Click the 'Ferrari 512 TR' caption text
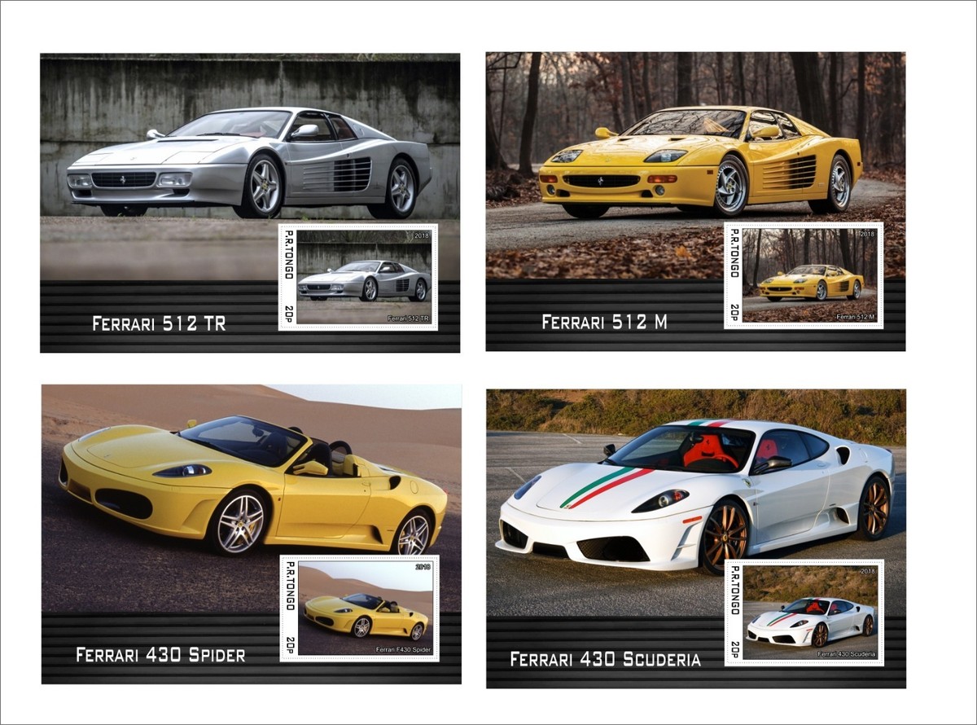Image resolution: width=977 pixels, height=725 pixels. tap(159, 323)
